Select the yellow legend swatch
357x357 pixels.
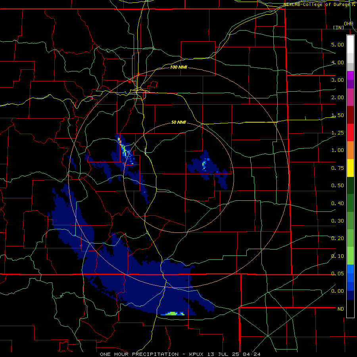(350, 168)
